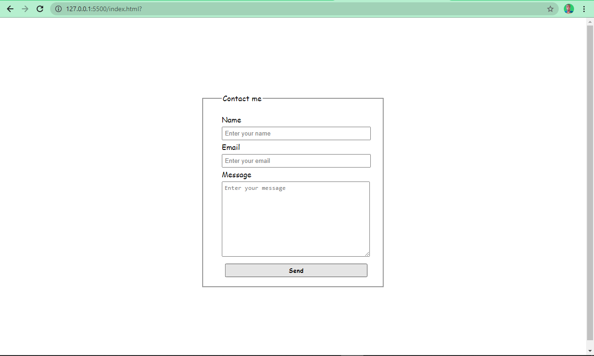This screenshot has width=594, height=356.
Task: Click the Message label
Action: pyautogui.click(x=237, y=175)
